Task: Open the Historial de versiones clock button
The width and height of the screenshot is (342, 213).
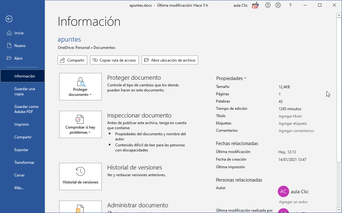Action: pos(80,176)
